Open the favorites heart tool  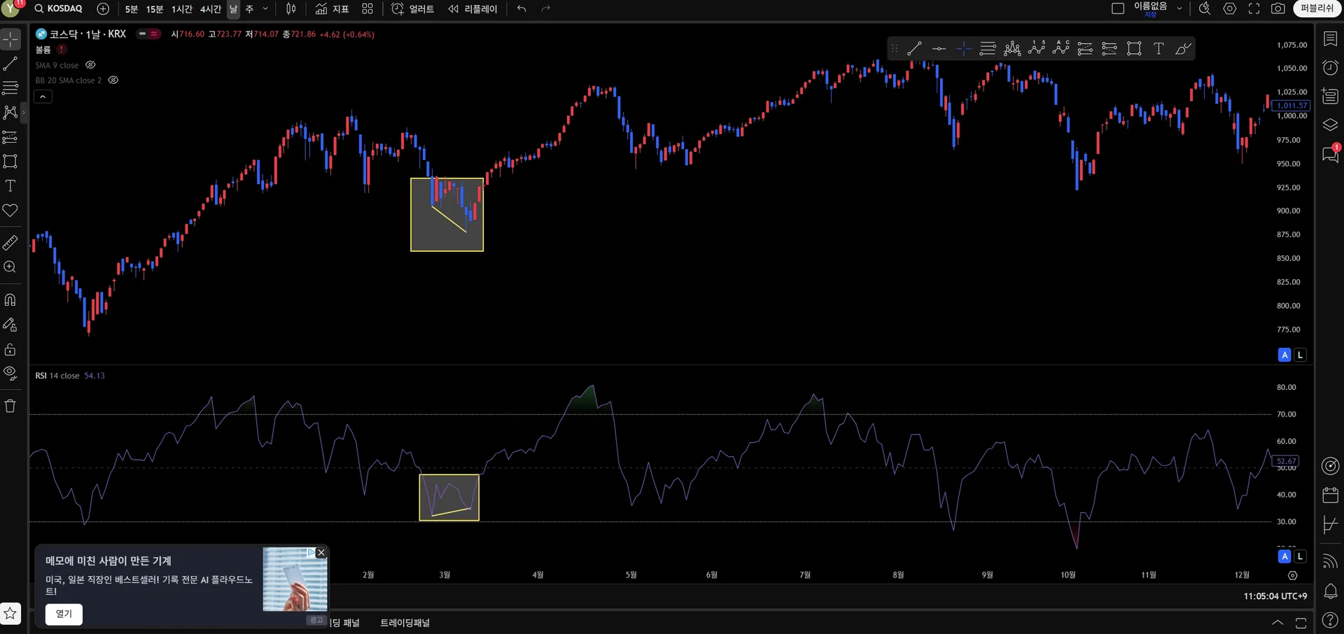coord(10,211)
